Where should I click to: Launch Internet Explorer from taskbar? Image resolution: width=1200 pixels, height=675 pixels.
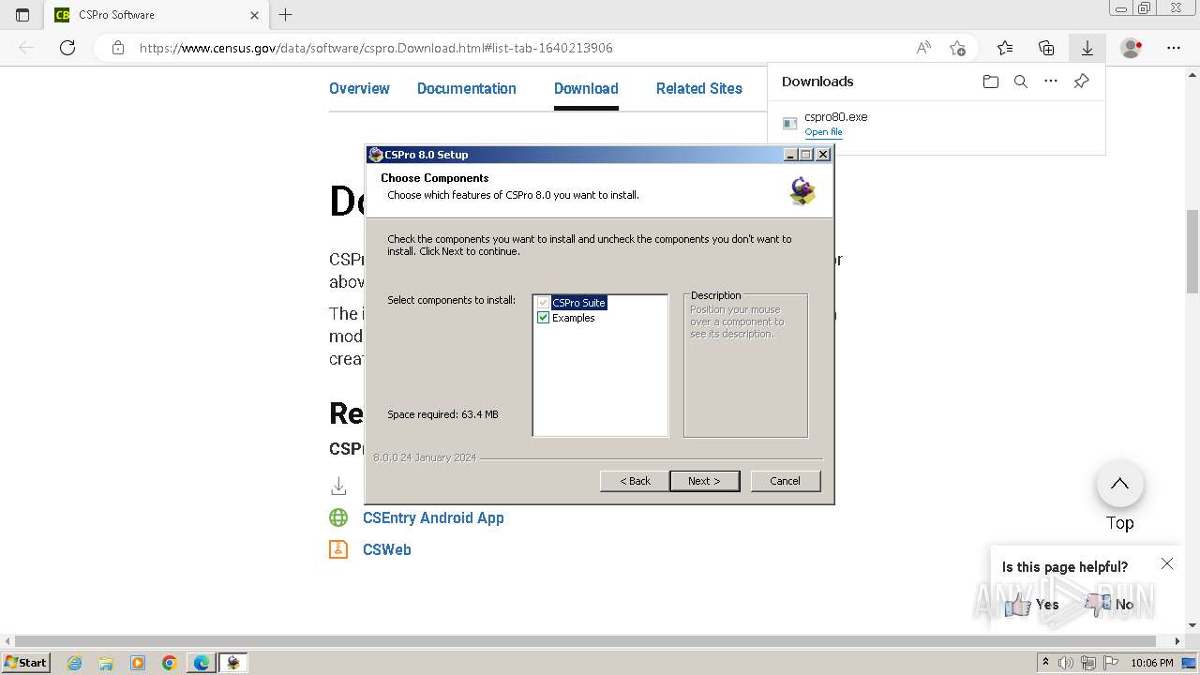click(x=75, y=663)
